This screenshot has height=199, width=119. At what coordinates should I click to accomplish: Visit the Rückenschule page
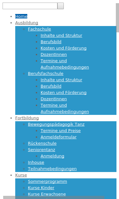pyautogui.click(x=42, y=143)
